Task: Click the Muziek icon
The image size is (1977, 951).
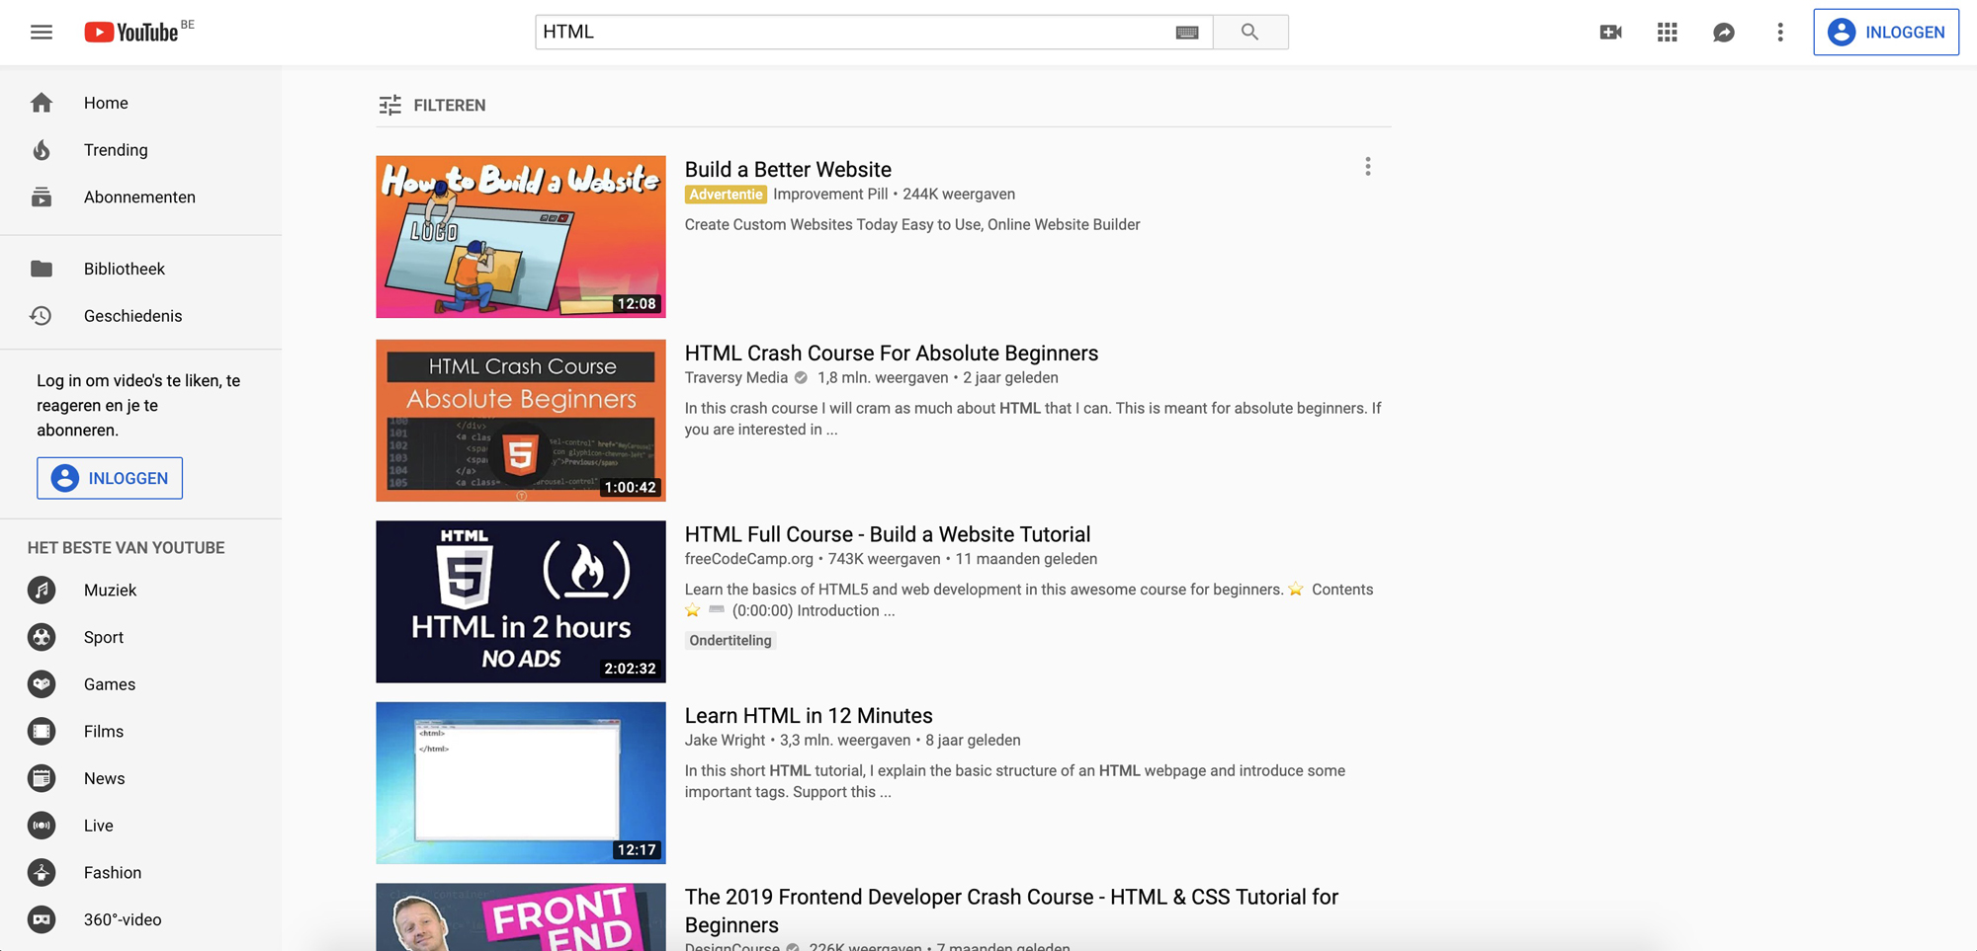Action: point(42,591)
